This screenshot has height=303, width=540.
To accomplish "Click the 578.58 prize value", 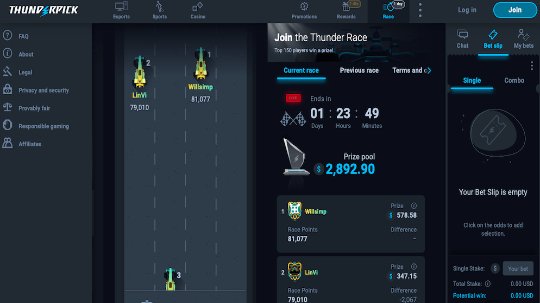I will click(406, 215).
